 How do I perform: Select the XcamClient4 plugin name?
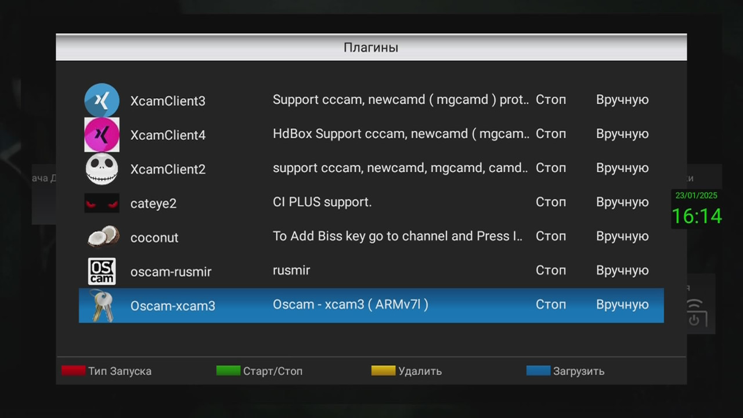click(x=168, y=135)
